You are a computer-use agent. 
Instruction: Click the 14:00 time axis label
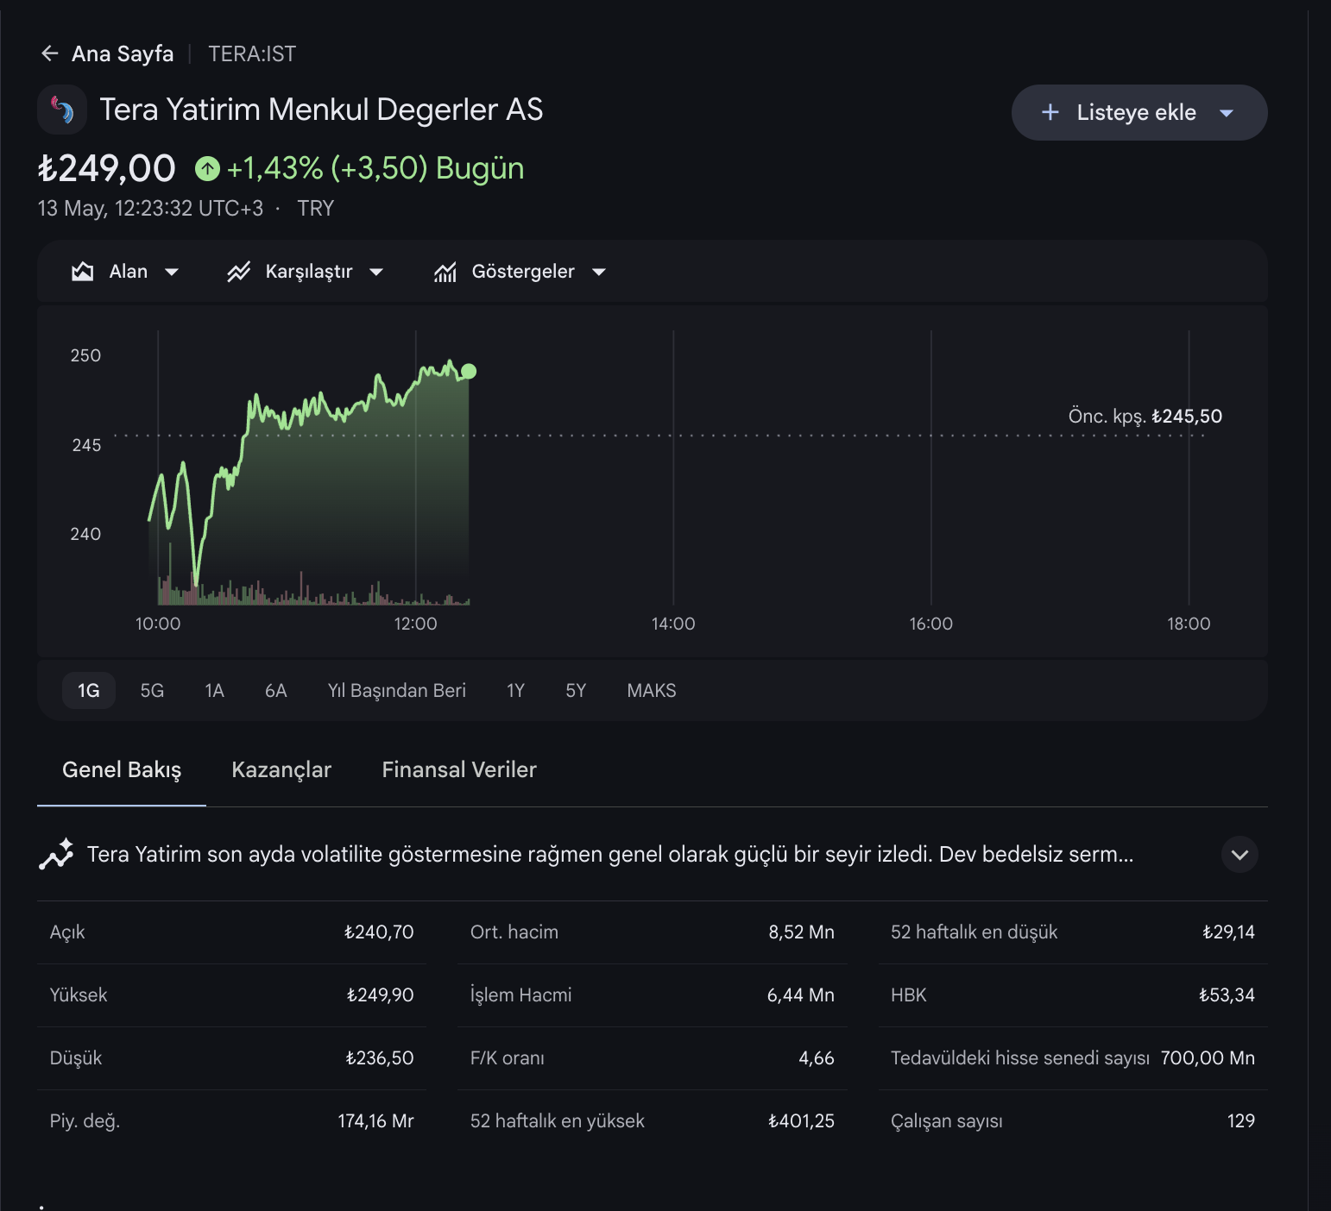[673, 624]
